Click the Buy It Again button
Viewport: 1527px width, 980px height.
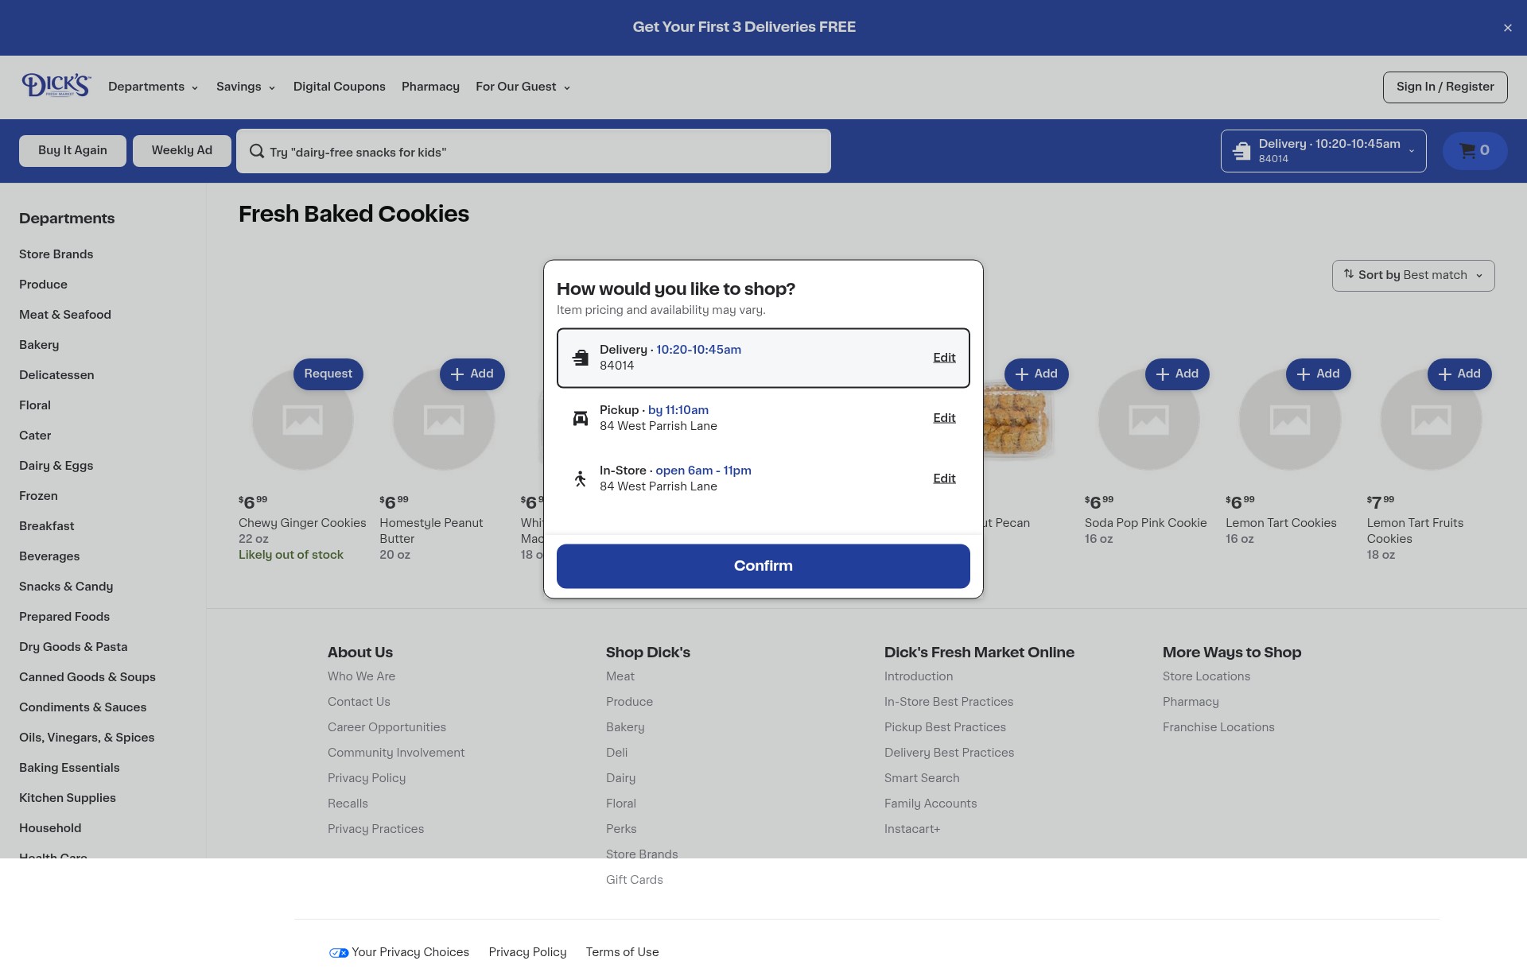tap(72, 150)
